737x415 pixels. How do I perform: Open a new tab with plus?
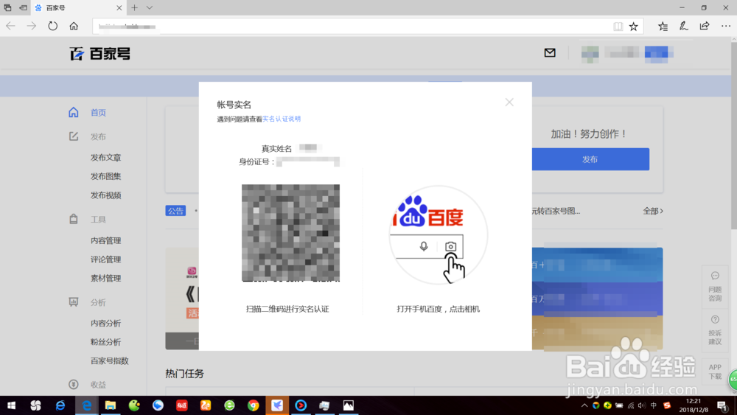tap(134, 7)
